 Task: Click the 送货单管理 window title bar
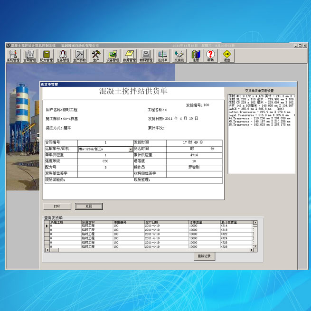(x=169, y=85)
